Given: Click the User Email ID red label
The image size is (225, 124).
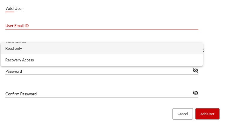Looking at the screenshot, I should tap(17, 26).
